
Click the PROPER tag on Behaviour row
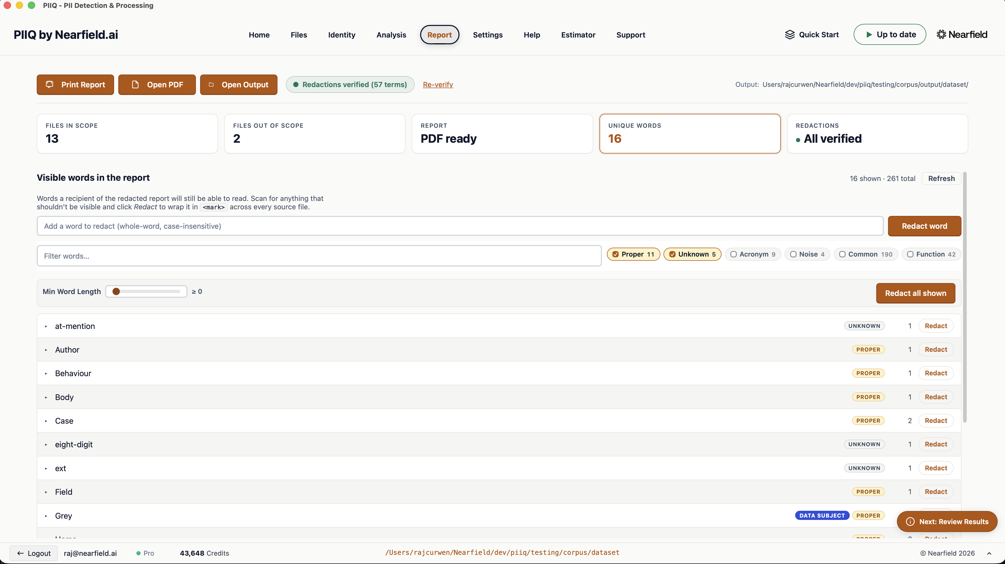click(x=868, y=373)
